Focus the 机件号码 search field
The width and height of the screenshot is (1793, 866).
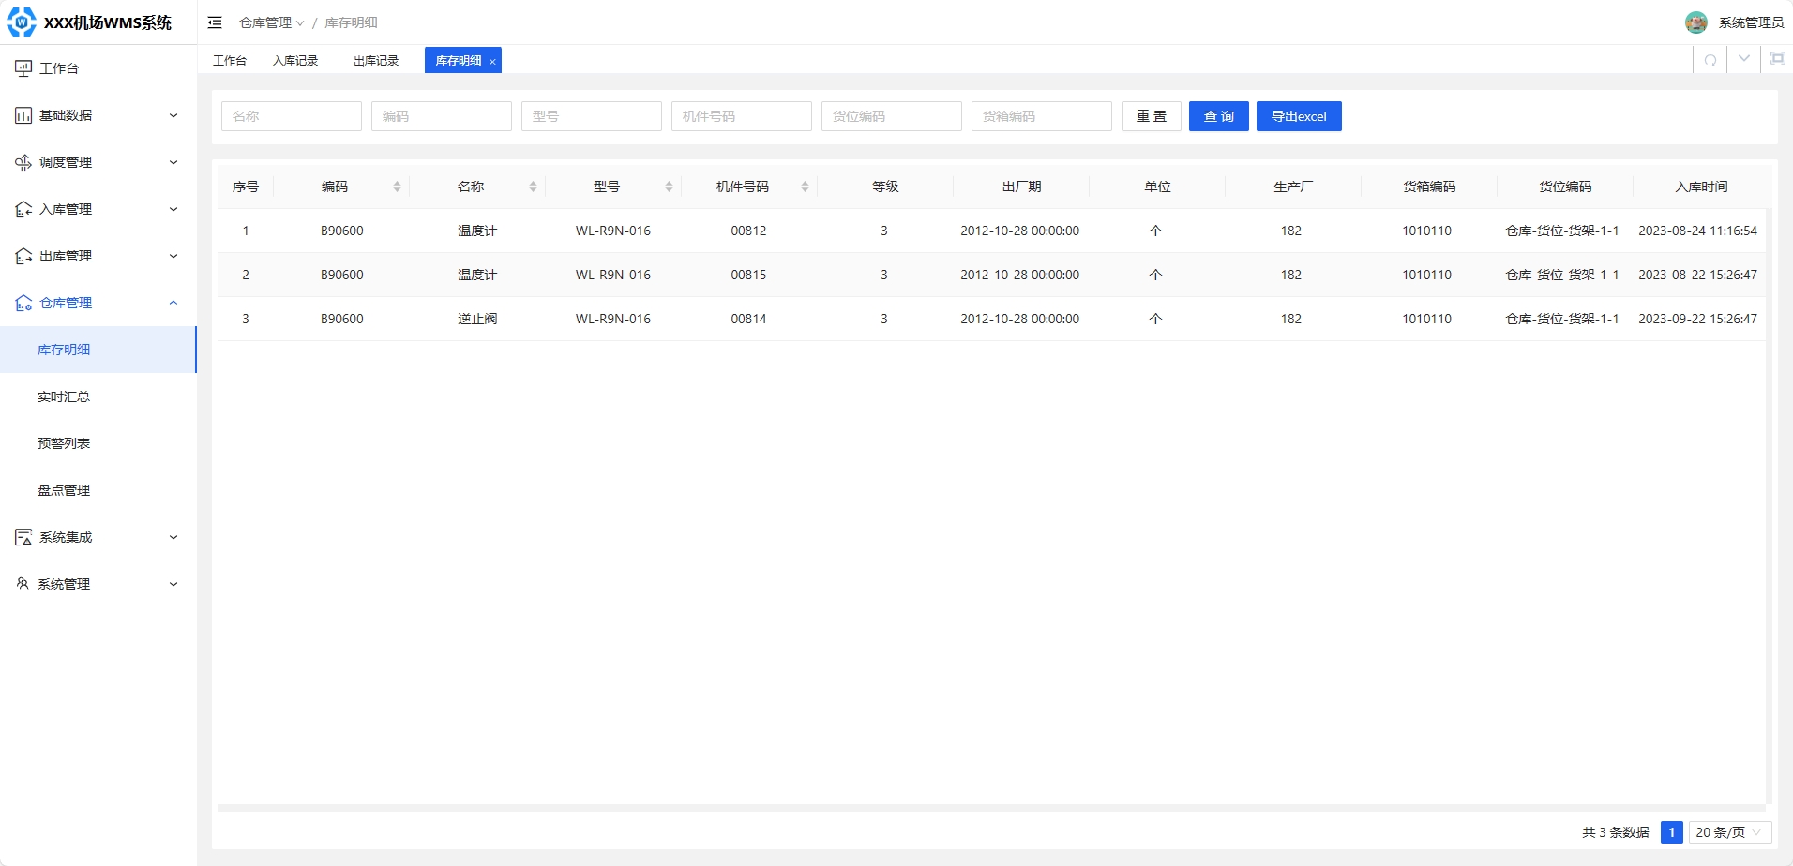point(742,116)
